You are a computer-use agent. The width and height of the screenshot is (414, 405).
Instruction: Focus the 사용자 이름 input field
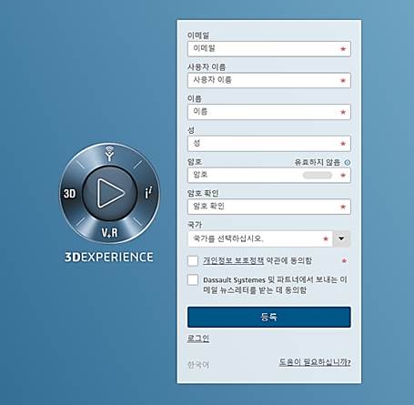269,80
